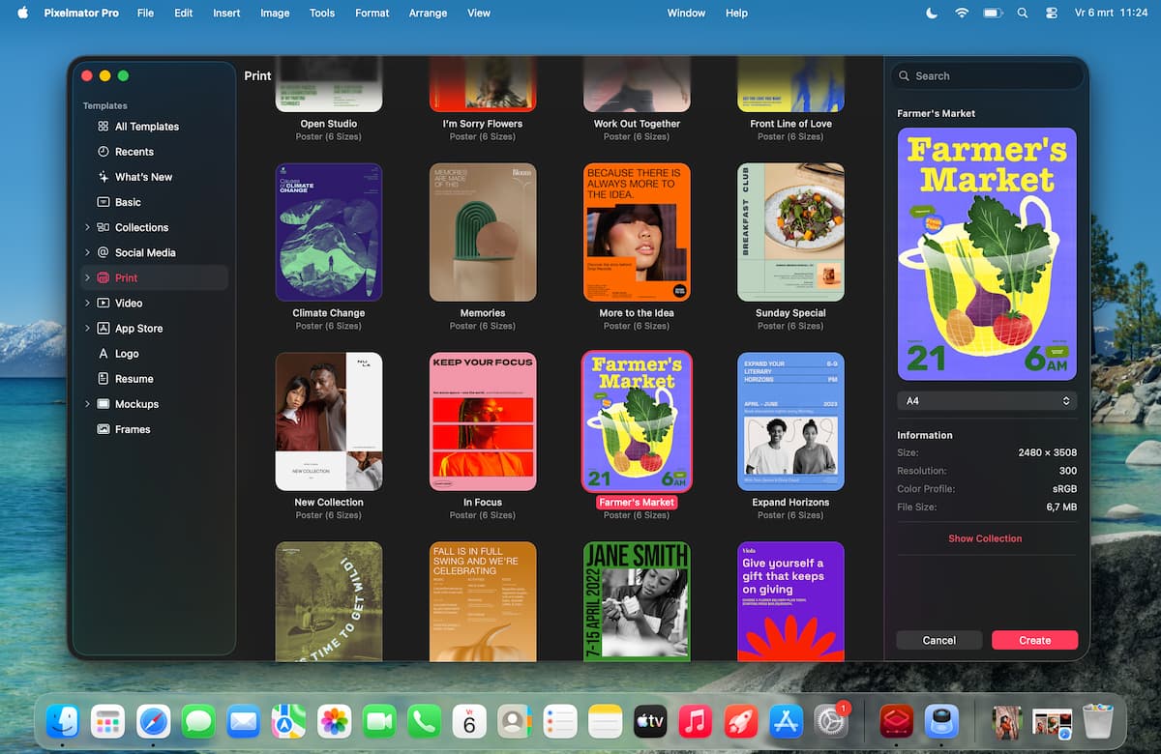
Task: Select the Expand Horizons poster thumbnail
Action: 790,421
